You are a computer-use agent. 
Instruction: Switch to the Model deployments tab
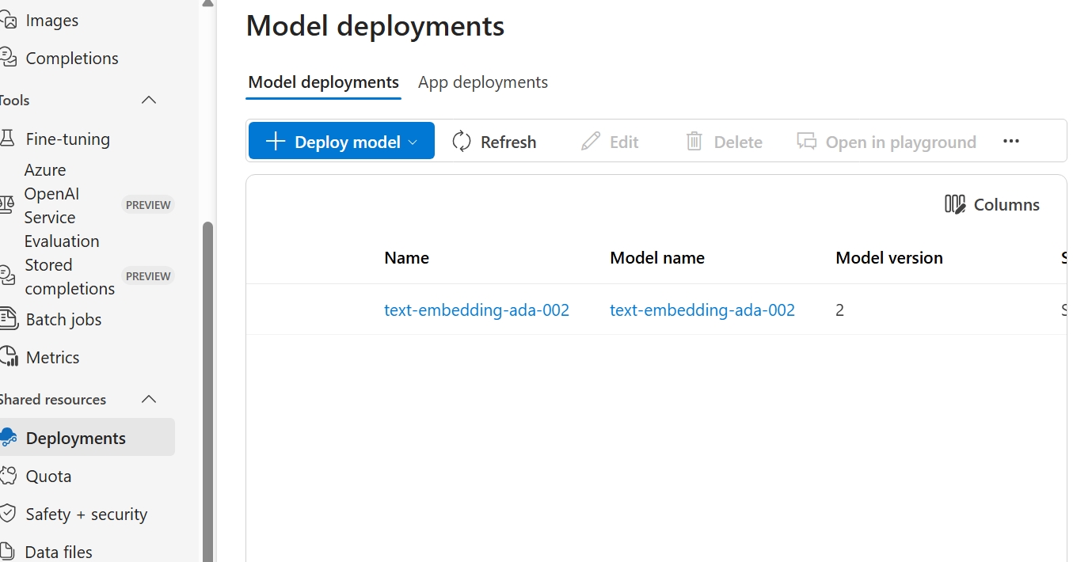(324, 82)
